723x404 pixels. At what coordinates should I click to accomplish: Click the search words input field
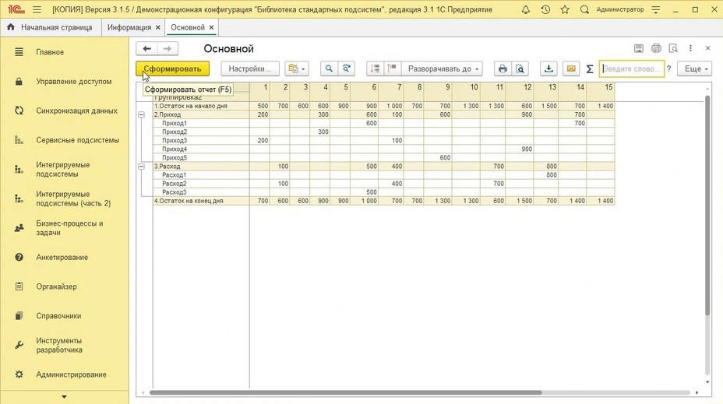click(631, 69)
